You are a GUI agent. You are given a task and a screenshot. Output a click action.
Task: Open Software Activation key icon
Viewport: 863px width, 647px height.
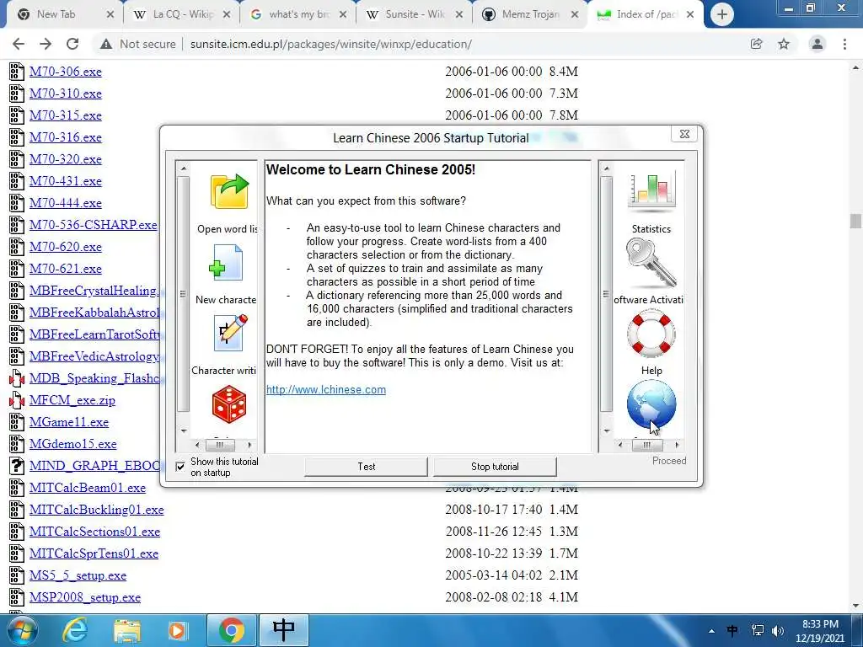coord(651,263)
